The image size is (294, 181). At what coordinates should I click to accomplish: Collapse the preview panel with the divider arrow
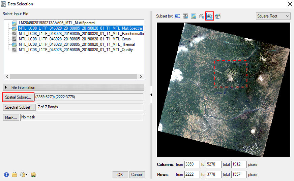pyautogui.click(x=151, y=95)
